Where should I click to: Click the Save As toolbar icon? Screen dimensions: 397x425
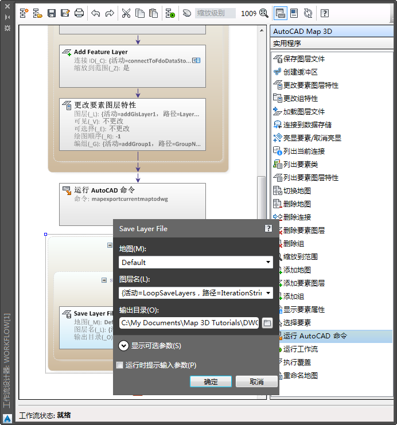(x=65, y=13)
